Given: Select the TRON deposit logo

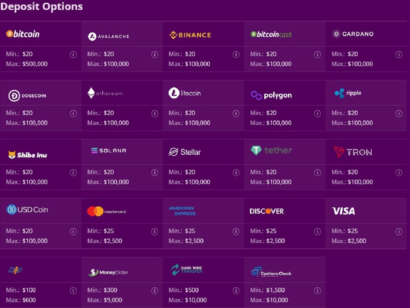Looking at the screenshot, I should click(353, 152).
